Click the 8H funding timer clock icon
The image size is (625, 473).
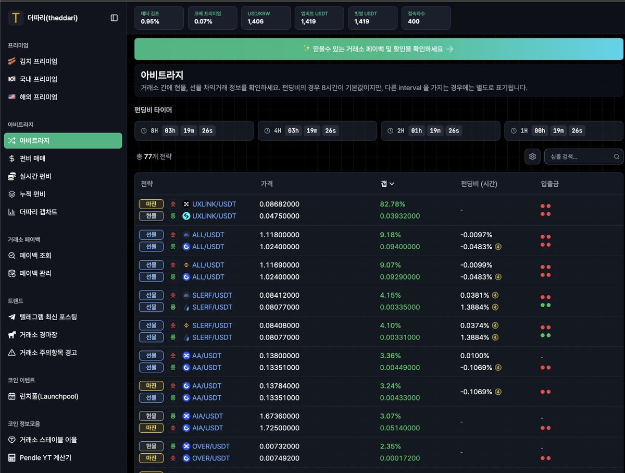click(144, 131)
